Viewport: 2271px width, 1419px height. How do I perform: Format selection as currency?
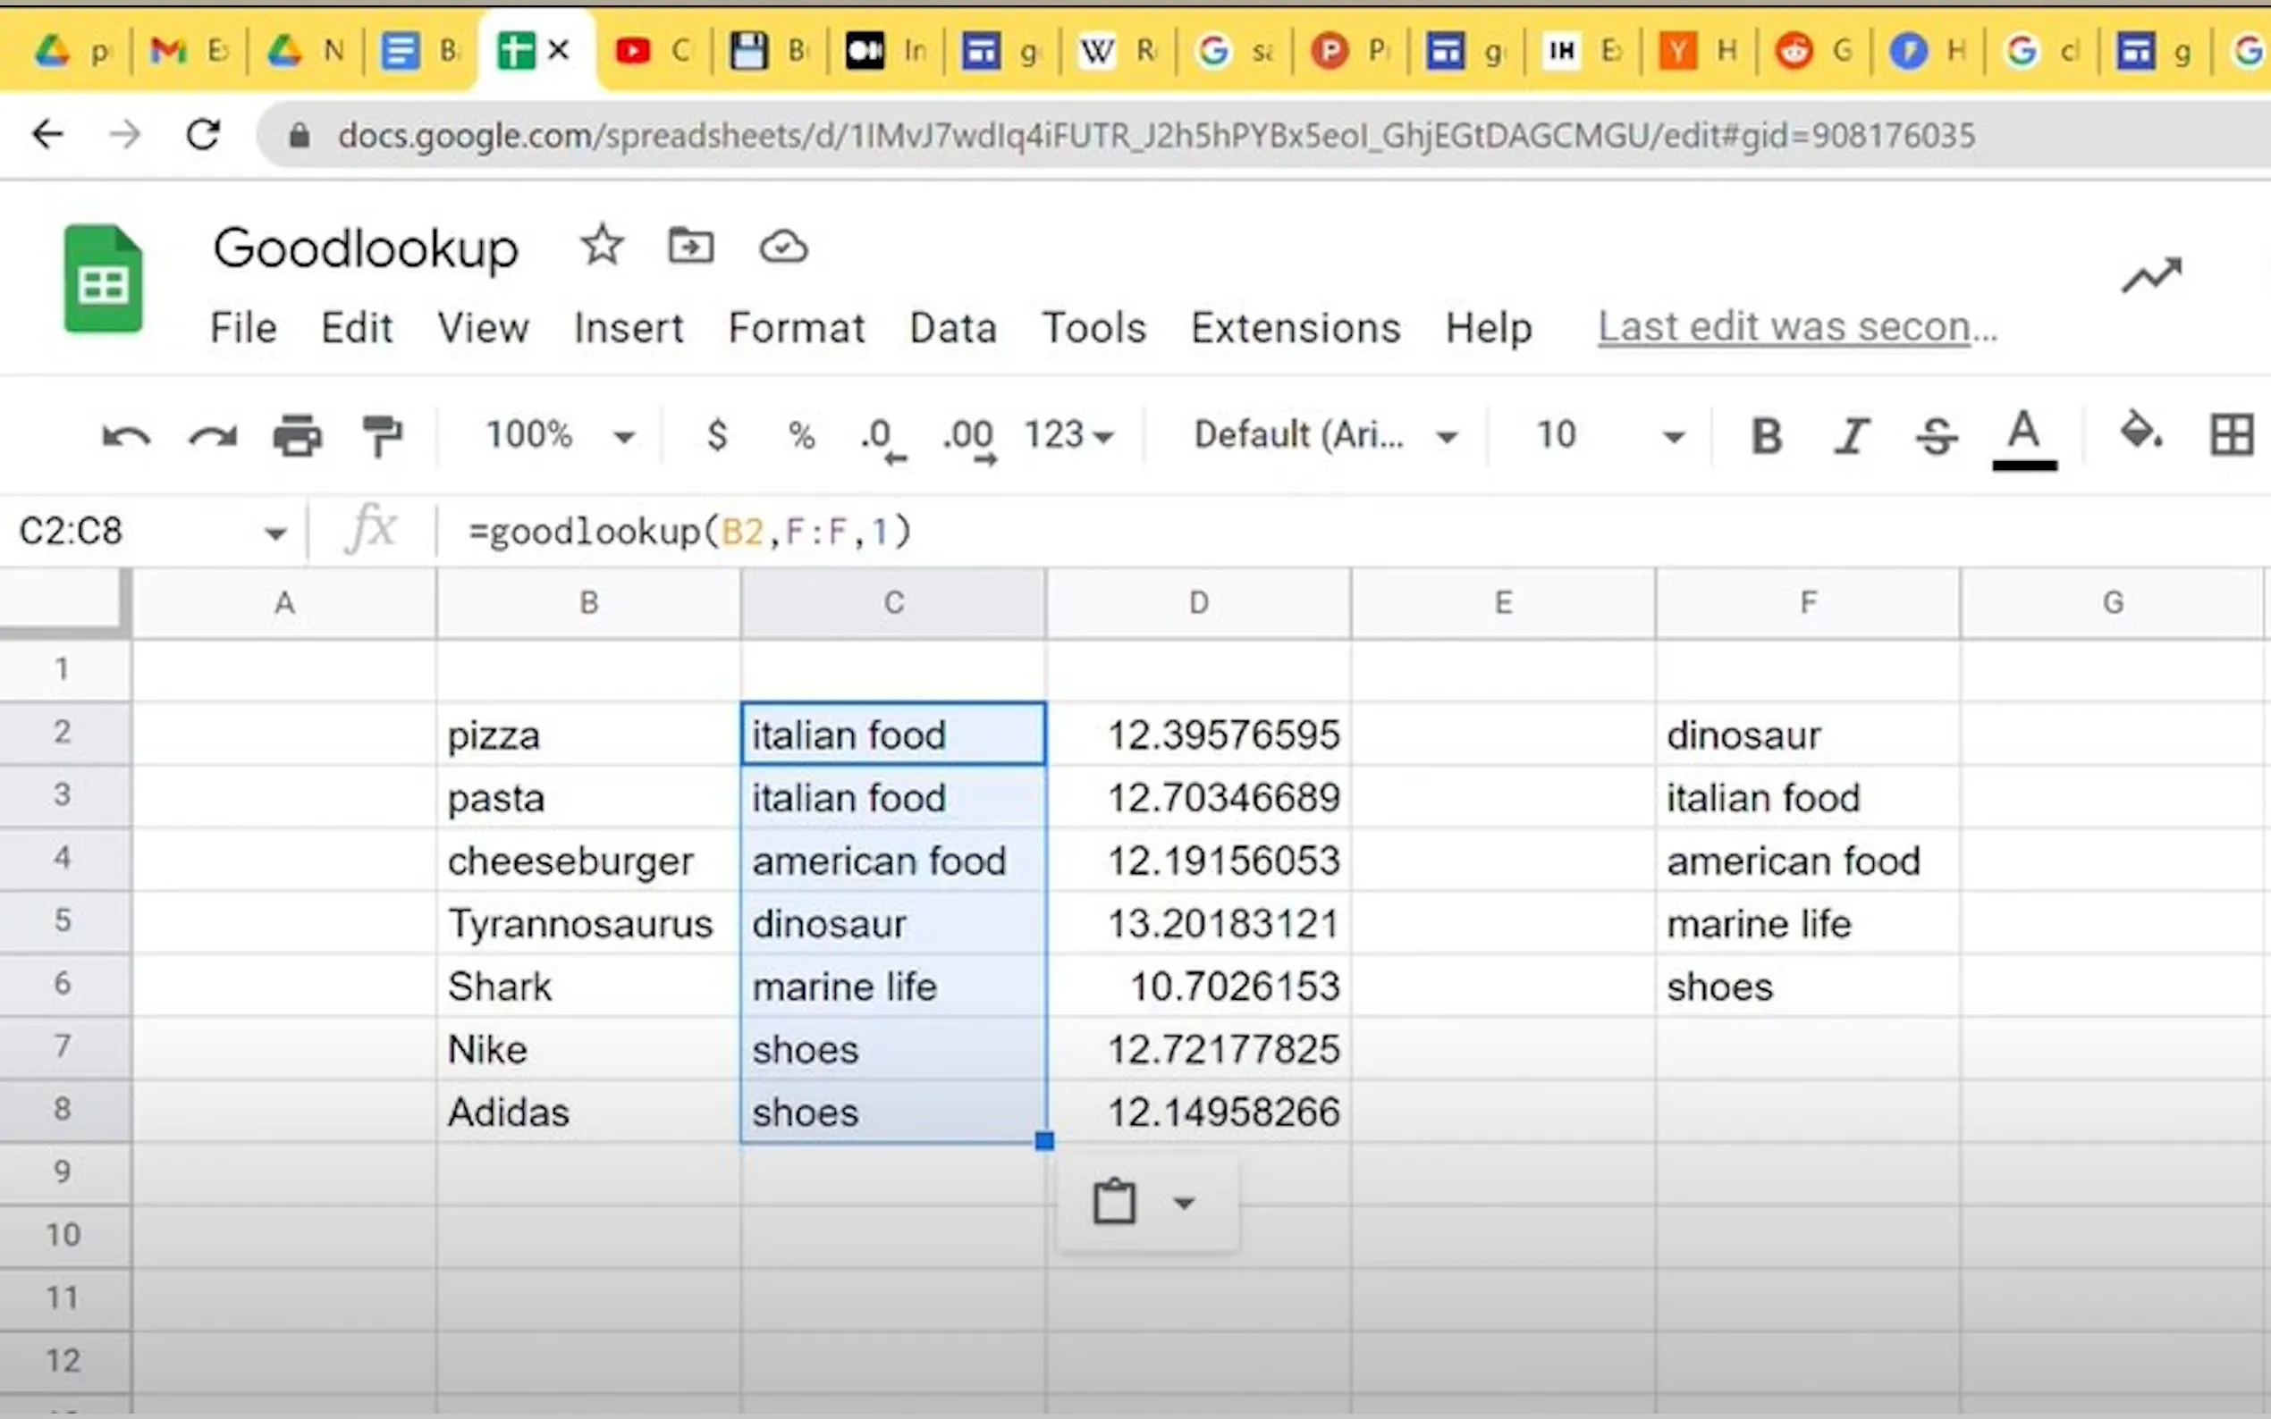(x=716, y=434)
